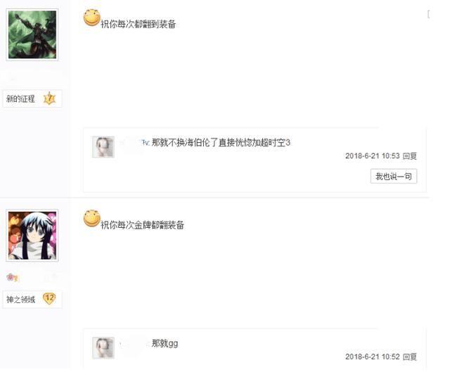
Task: Reply to the 10:53 comment via 回复
Action: tap(409, 156)
